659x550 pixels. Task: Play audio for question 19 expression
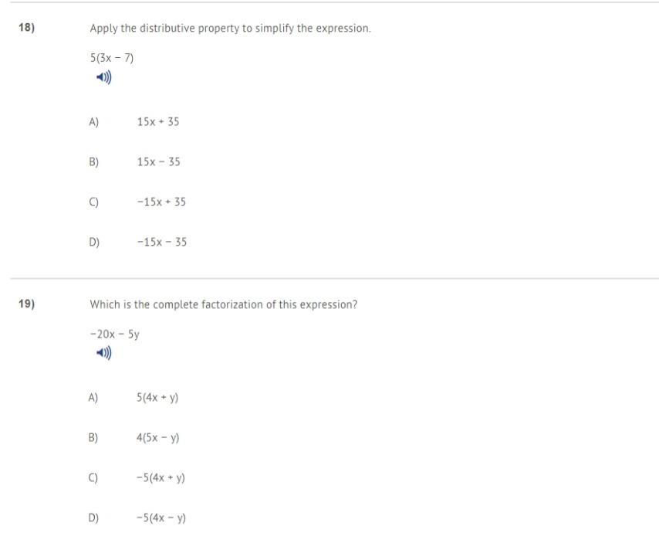104,353
